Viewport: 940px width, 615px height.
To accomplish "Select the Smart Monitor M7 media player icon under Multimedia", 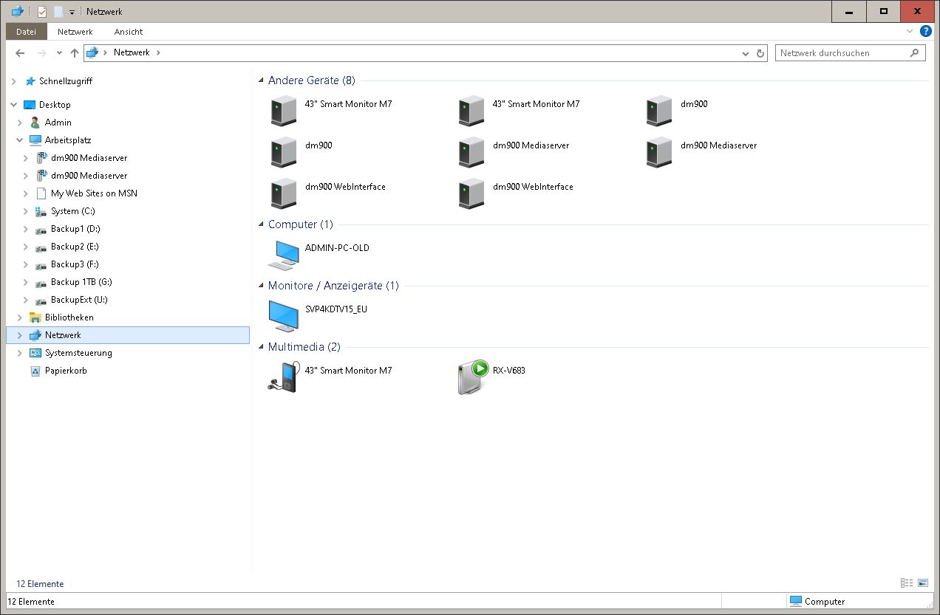I will tap(284, 378).
